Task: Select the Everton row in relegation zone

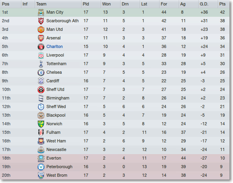Action: (115, 158)
